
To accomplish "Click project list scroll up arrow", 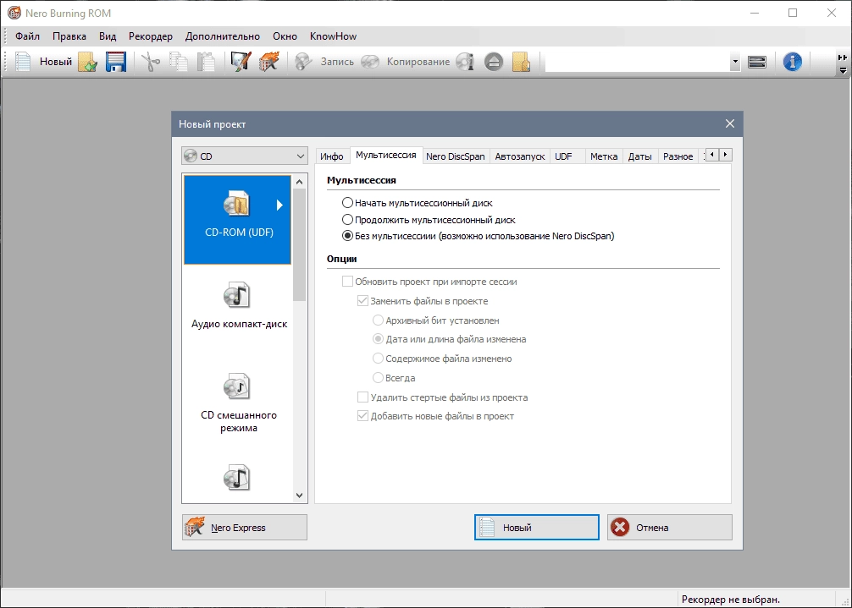I will click(x=300, y=182).
